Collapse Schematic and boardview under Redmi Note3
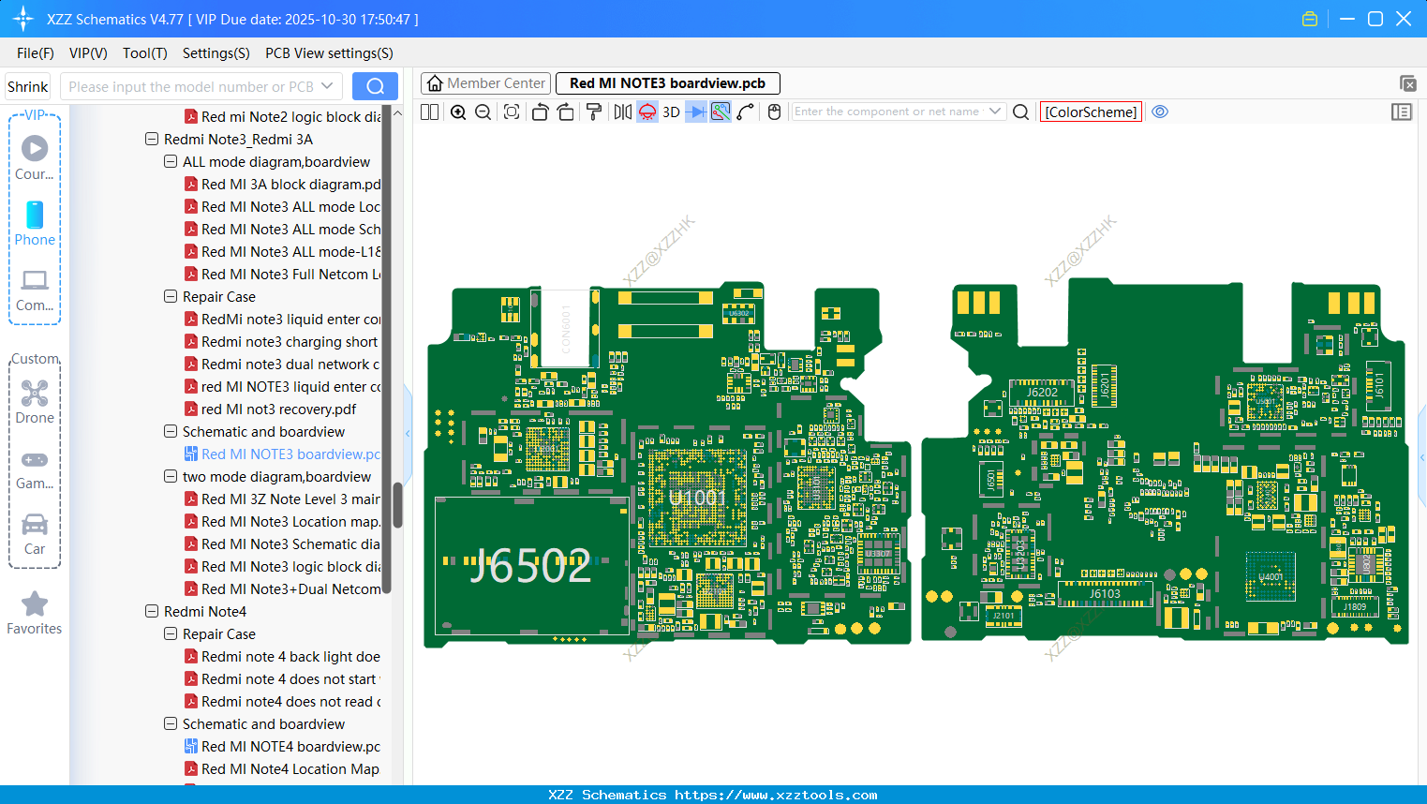This screenshot has width=1427, height=804. pos(171,432)
